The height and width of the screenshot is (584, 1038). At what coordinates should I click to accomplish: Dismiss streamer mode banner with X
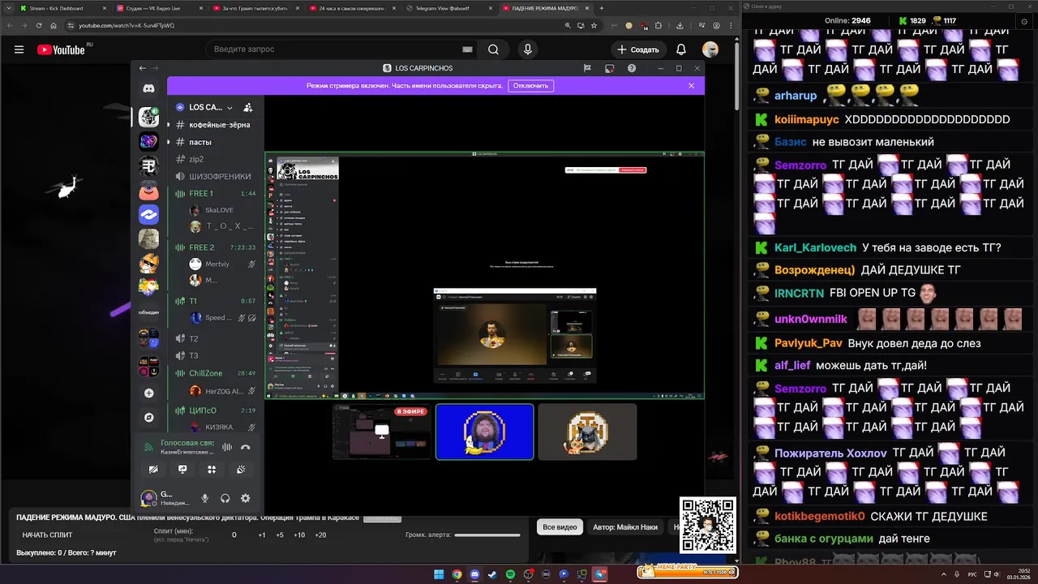click(691, 85)
